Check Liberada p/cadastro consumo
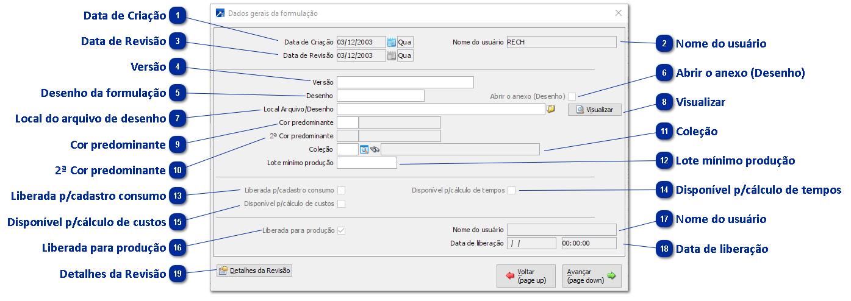851x301 pixels. (x=342, y=190)
